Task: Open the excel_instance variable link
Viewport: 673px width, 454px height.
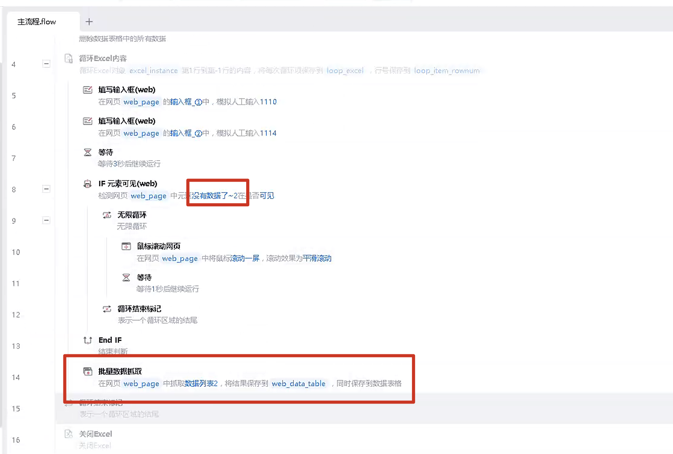Action: [154, 71]
